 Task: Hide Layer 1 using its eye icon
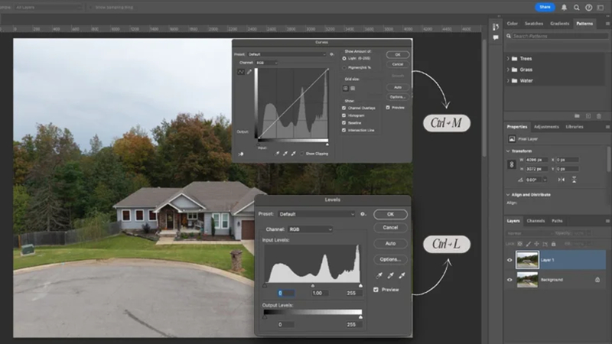click(509, 260)
